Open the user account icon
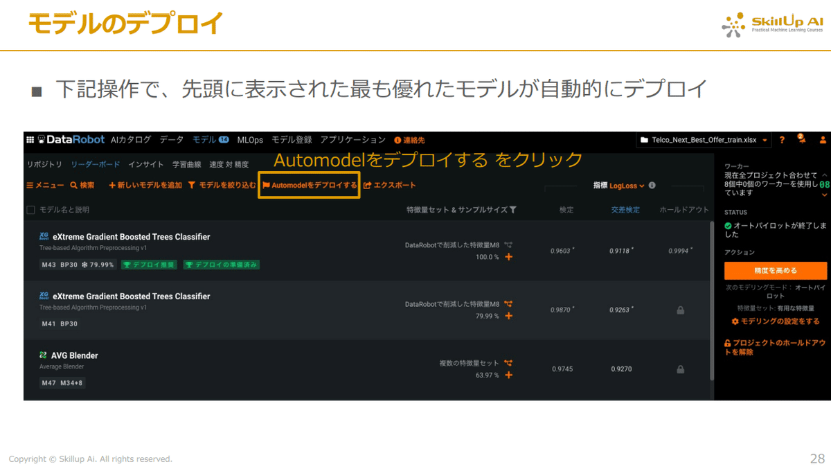 [x=823, y=140]
